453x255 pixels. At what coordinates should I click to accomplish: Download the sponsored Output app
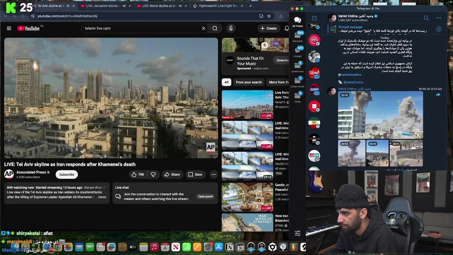click(x=282, y=60)
